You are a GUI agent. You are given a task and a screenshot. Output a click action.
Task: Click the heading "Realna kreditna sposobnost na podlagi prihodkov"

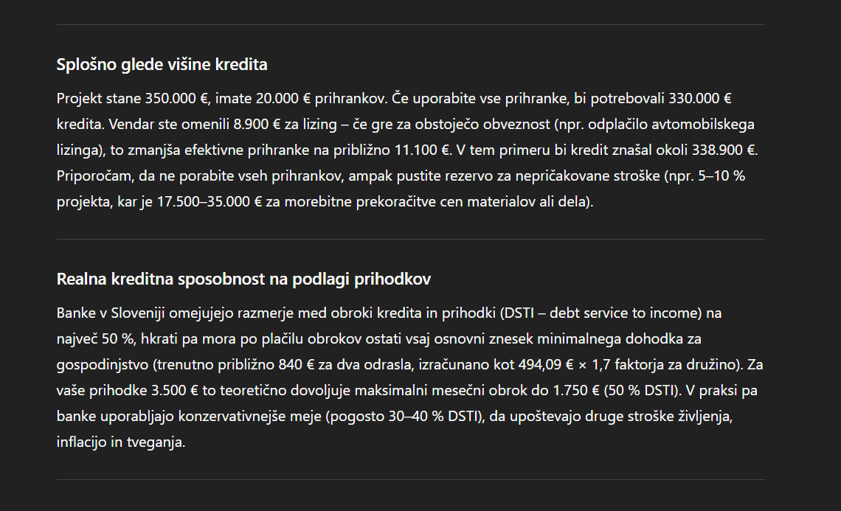coord(243,279)
